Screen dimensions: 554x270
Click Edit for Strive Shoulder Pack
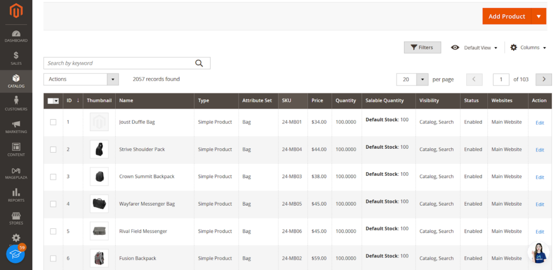(539, 150)
